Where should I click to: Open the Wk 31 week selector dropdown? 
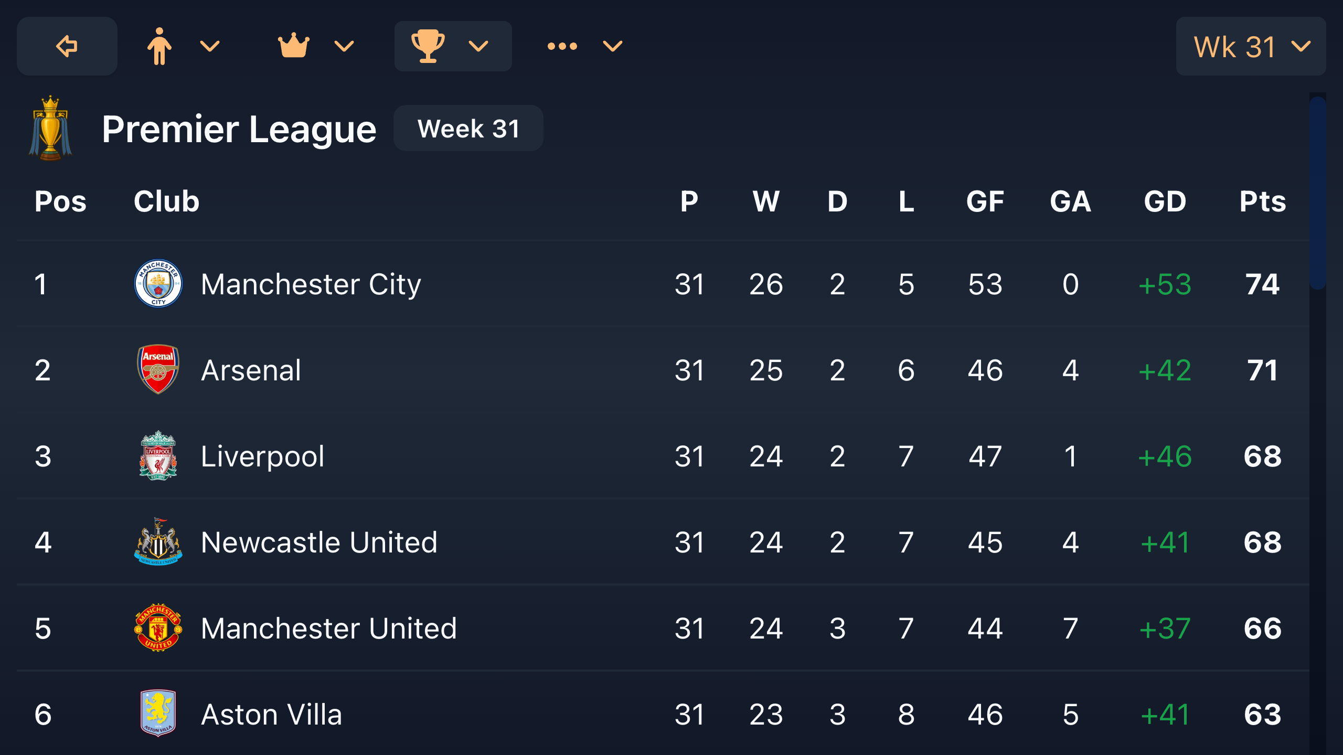(1251, 46)
